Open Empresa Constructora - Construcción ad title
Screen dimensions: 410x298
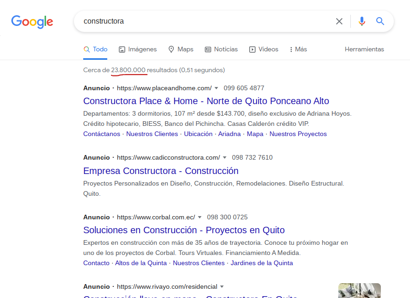coord(161,171)
